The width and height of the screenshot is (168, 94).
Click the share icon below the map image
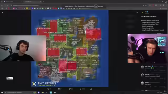tap(91, 89)
